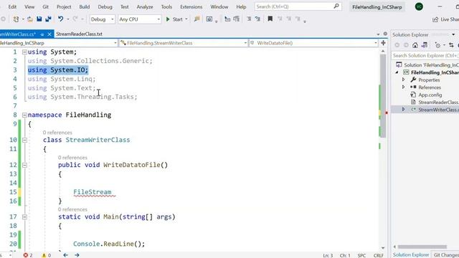The width and height of the screenshot is (459, 258).
Task: Open the Tools menu
Action: (166, 6)
